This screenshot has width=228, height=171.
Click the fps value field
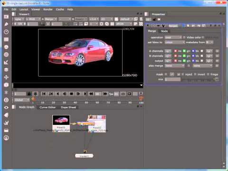pyautogui.click(x=116, y=94)
